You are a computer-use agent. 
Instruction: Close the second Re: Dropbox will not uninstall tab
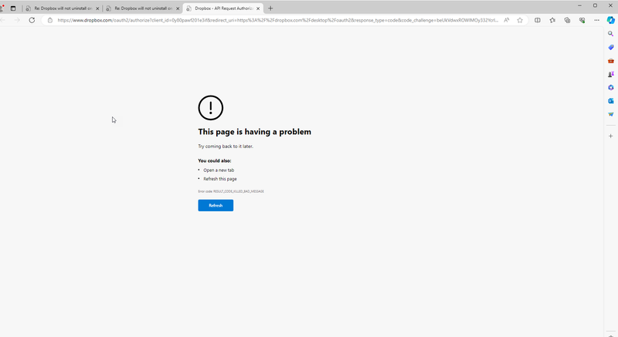tap(178, 8)
